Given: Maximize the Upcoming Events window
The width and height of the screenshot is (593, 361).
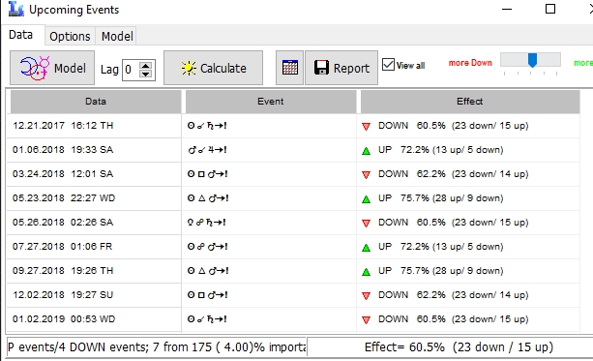Looking at the screenshot, I should 550,9.
